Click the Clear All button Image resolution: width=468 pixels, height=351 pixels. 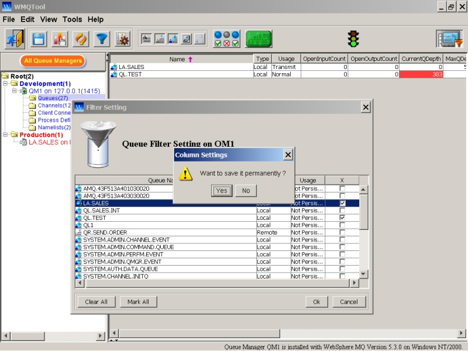(x=96, y=302)
